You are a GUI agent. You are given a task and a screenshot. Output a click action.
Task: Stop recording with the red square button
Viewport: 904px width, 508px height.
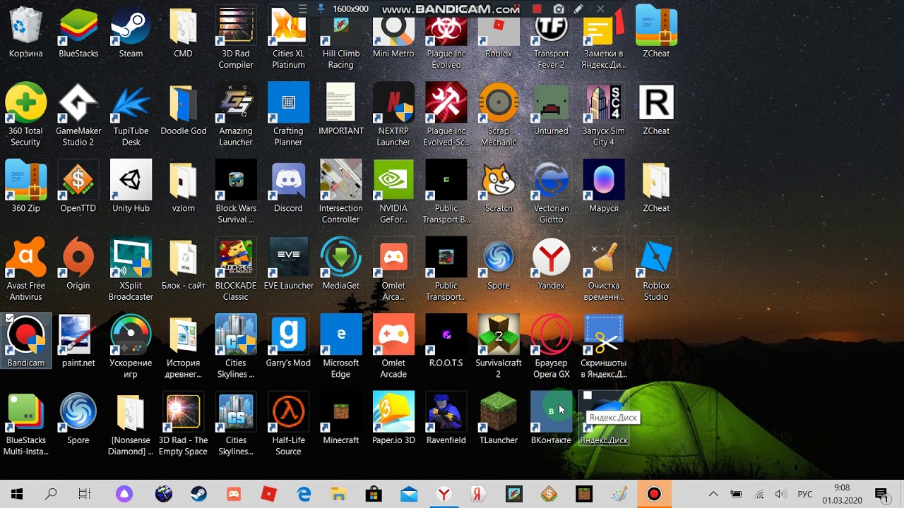click(x=537, y=9)
